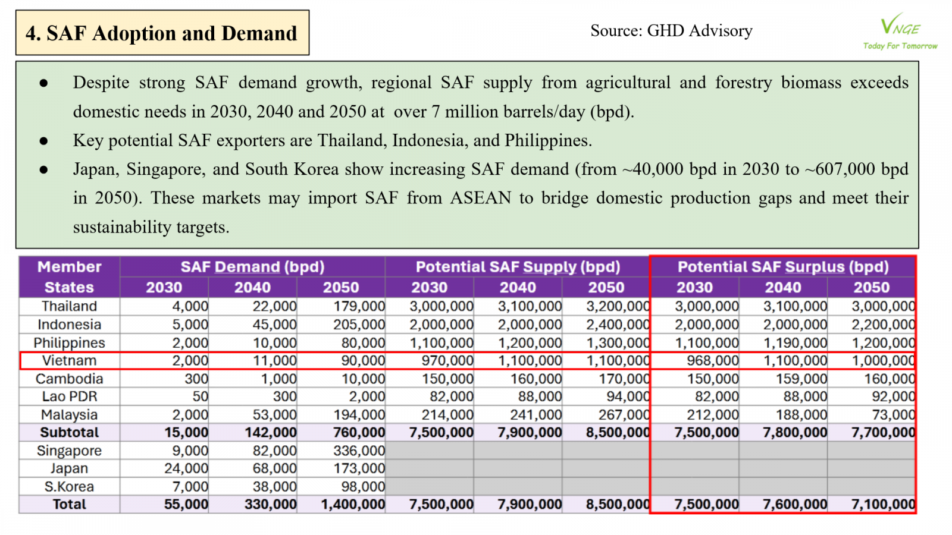Click the bullet about key potential SAF exporters
Viewport: 952px width, 535px height.
[x=332, y=140]
